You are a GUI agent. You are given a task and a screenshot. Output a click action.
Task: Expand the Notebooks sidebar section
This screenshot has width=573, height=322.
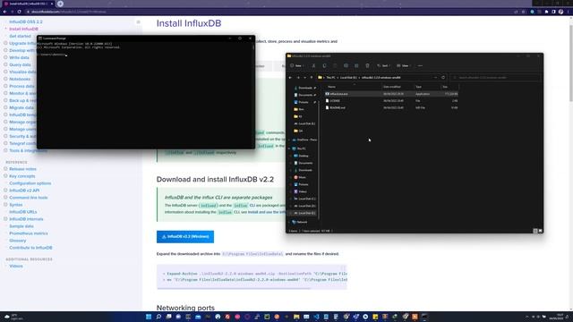click(x=5, y=79)
